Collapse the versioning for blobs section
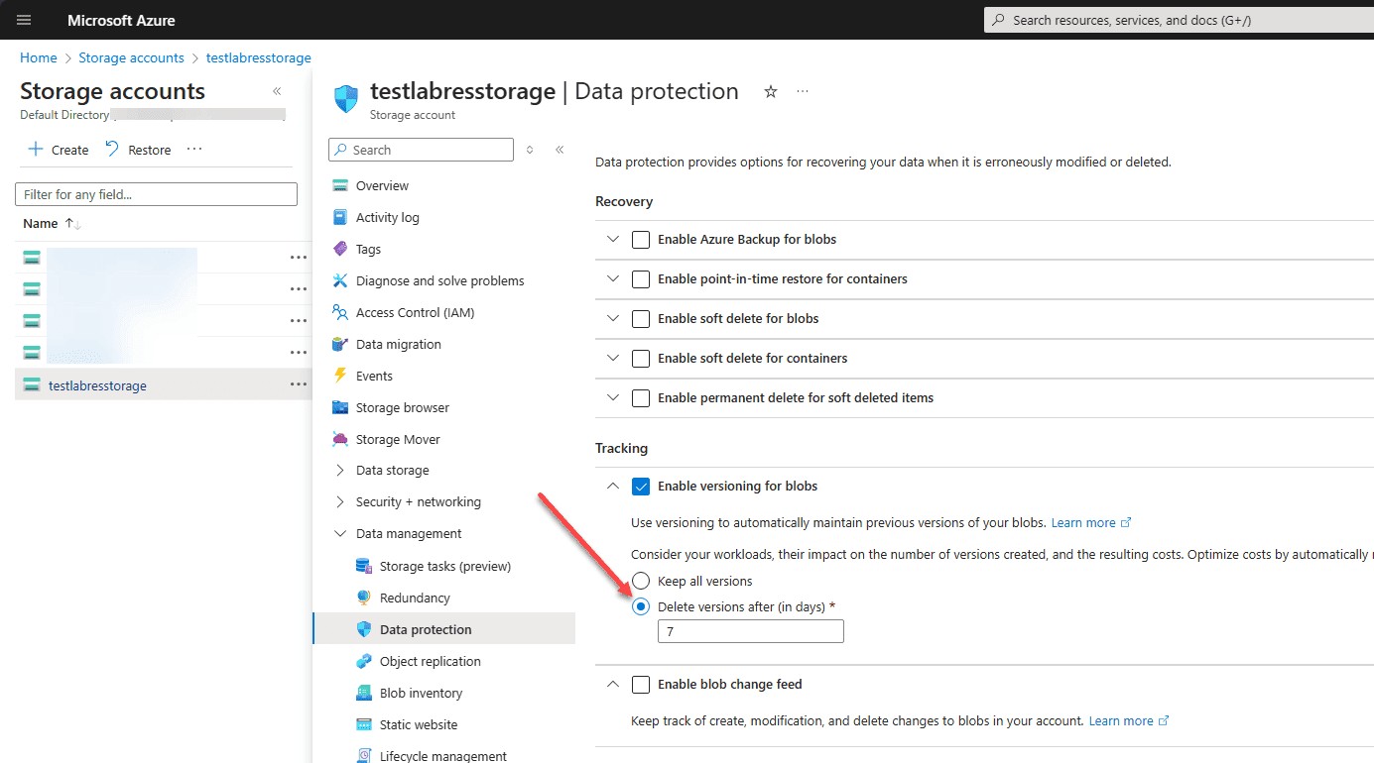1374x763 pixels. pos(613,486)
